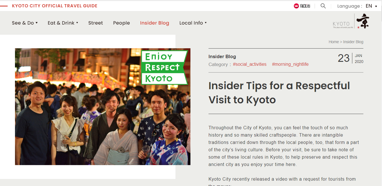Open the People section
Viewport: 382px width, 186px height.
coord(121,23)
